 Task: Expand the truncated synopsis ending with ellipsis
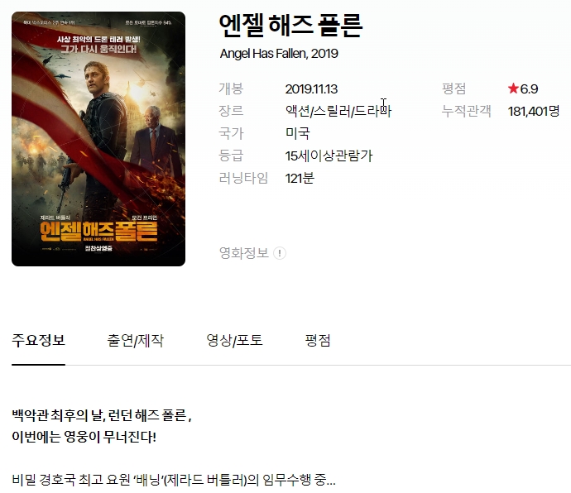tap(173, 480)
